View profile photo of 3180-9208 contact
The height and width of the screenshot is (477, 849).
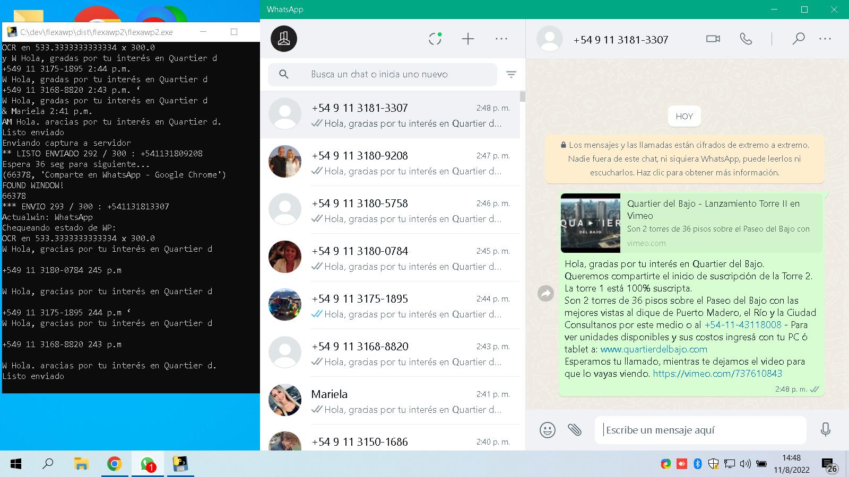pyautogui.click(x=285, y=161)
